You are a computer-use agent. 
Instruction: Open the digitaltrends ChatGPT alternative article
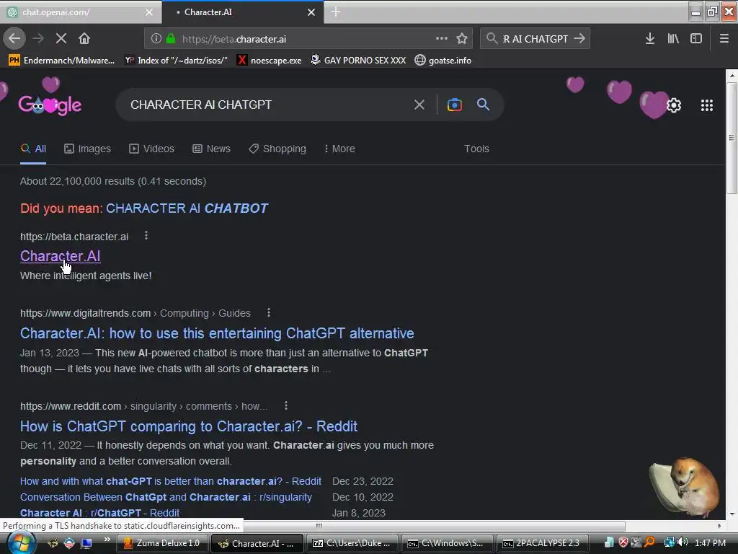tap(217, 333)
